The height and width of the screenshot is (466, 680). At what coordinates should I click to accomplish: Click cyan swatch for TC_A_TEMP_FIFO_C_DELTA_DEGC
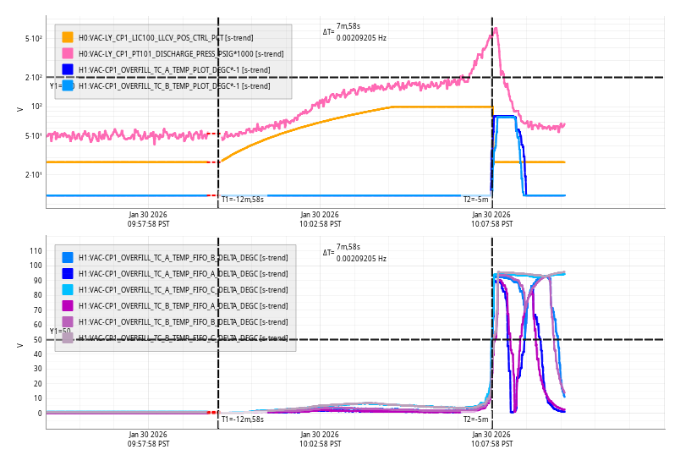[68, 289]
